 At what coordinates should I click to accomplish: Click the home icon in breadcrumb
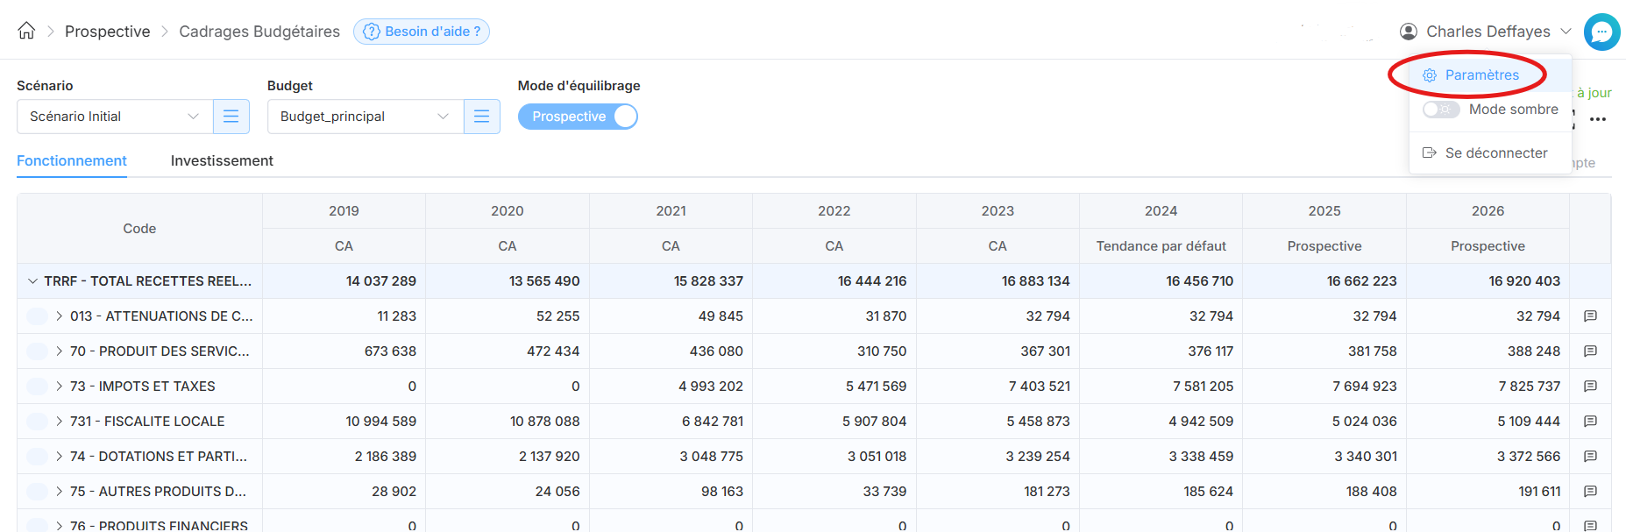click(x=26, y=31)
